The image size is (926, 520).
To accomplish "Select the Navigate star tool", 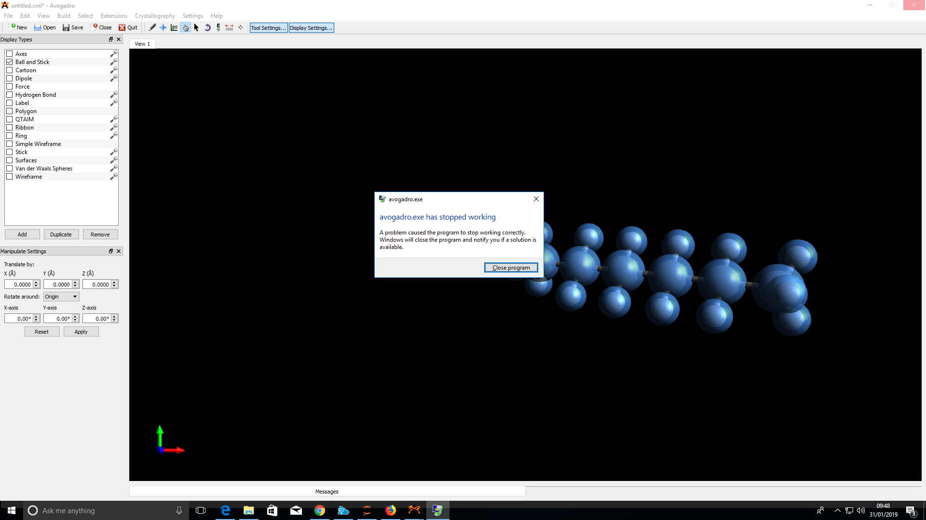I will [163, 27].
